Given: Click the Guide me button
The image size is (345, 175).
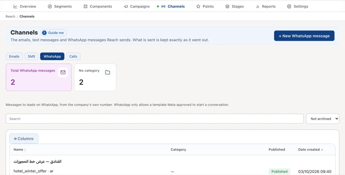Looking at the screenshot, I should point(54,33).
